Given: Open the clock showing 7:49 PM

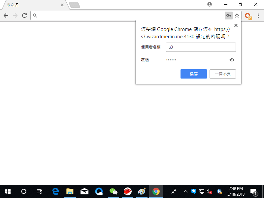Looking at the screenshot, I should (236, 191).
